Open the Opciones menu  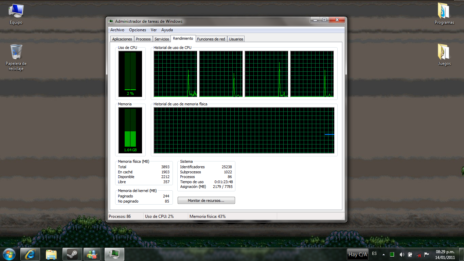(138, 30)
